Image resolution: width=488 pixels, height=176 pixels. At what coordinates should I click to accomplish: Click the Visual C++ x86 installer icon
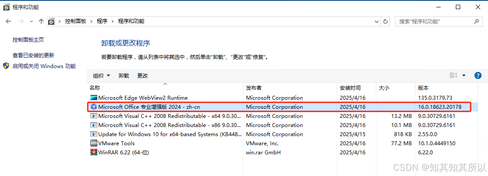click(94, 125)
